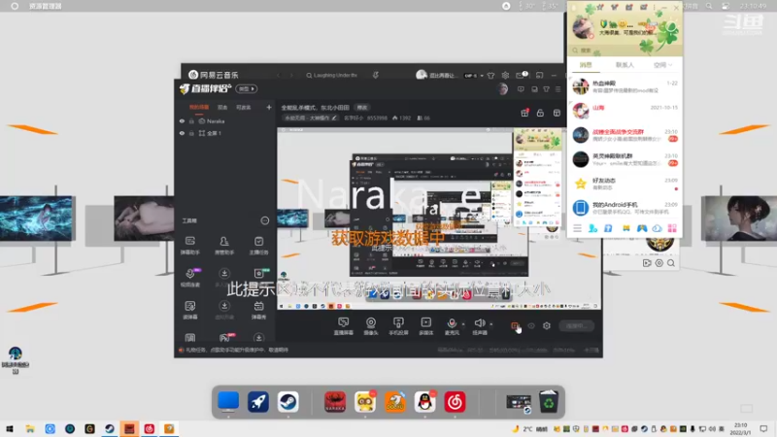777x437 pixels.
Task: Open the 弹幕助手 danmaku assistant tool
Action: tap(189, 246)
